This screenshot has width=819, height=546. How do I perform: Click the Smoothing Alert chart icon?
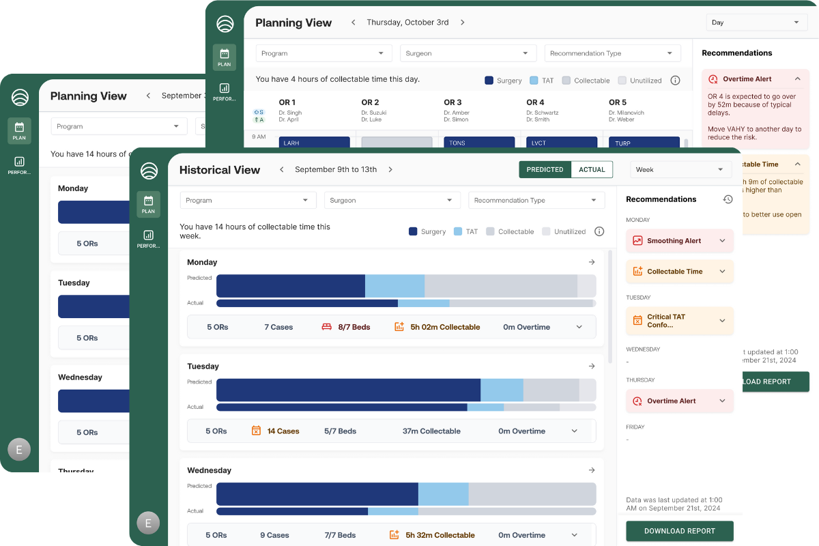(637, 241)
